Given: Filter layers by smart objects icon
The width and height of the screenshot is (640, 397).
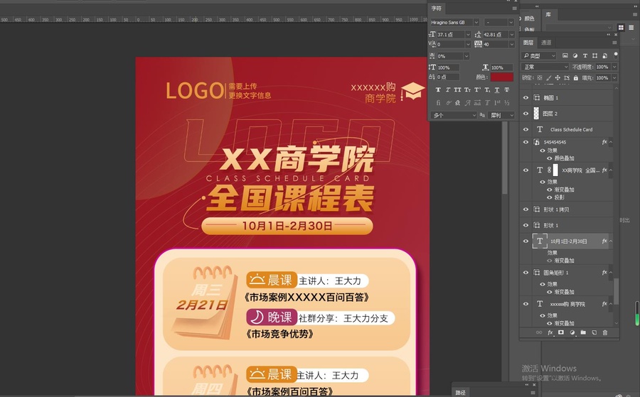Looking at the screenshot, I should pos(604,55).
